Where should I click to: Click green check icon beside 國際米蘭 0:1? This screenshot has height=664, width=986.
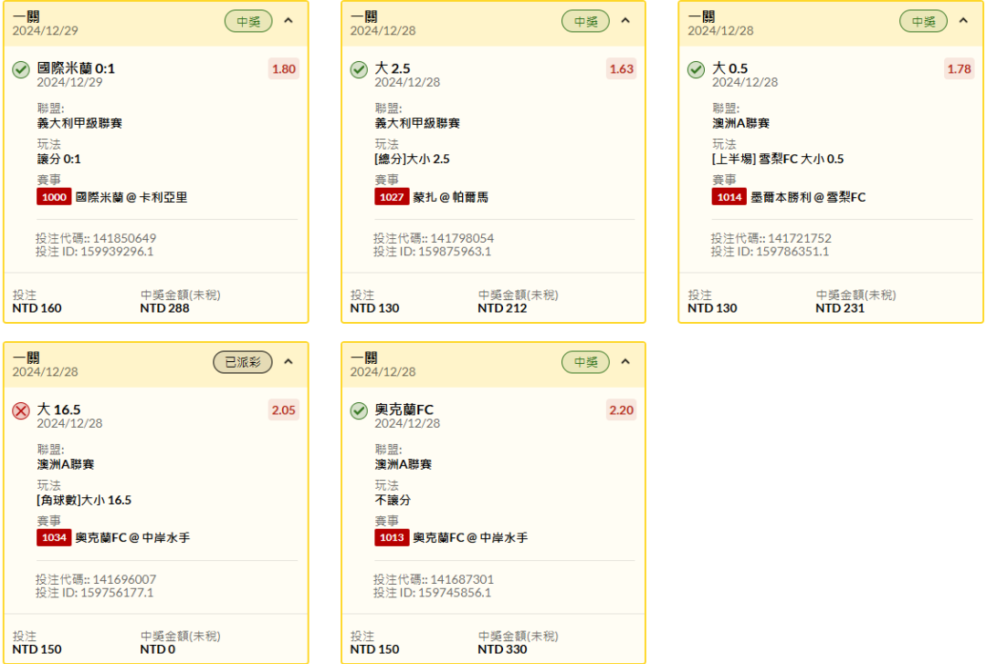coord(21,69)
